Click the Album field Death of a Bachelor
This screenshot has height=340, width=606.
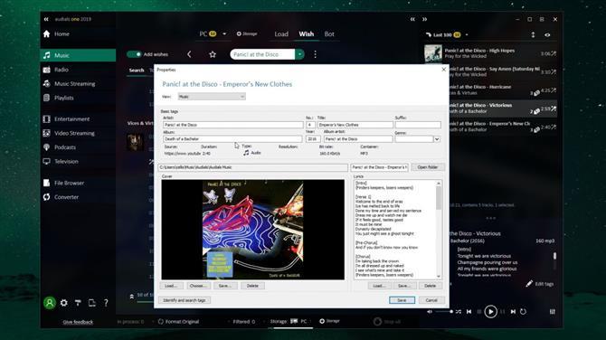tap(232, 138)
